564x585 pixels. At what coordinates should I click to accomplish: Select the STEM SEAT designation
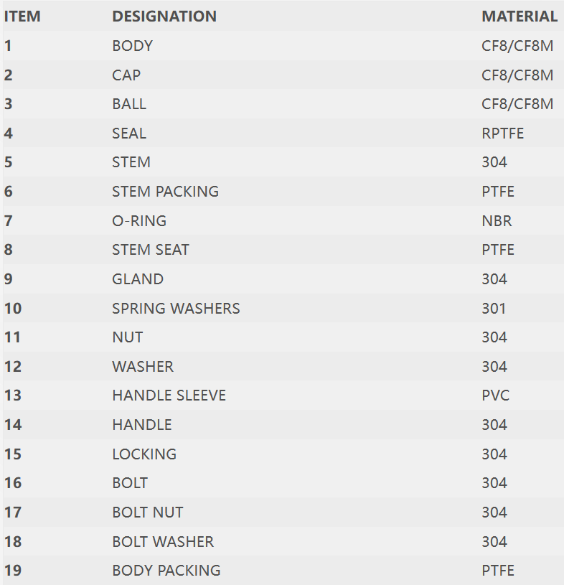151,250
